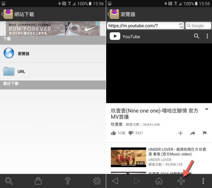Image resolution: width=212 pixels, height=188 pixels.
Task: Tap the back chevron beside 網站下載
Action: tap(2, 14)
